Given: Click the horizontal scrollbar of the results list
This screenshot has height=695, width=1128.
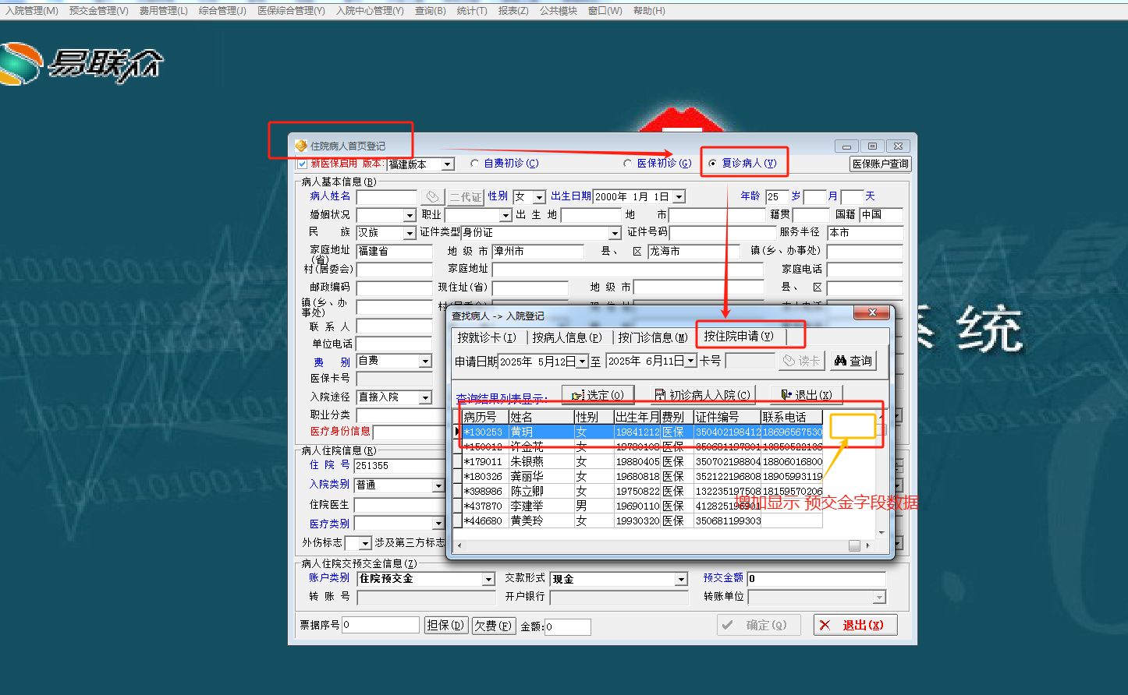Looking at the screenshot, I should coord(663,546).
